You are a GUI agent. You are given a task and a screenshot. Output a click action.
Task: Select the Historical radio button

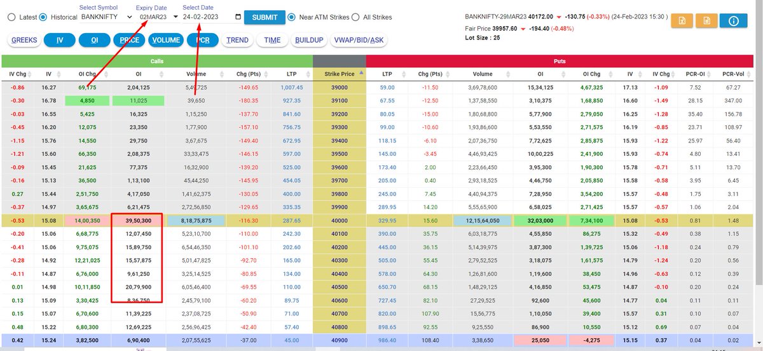43,17
